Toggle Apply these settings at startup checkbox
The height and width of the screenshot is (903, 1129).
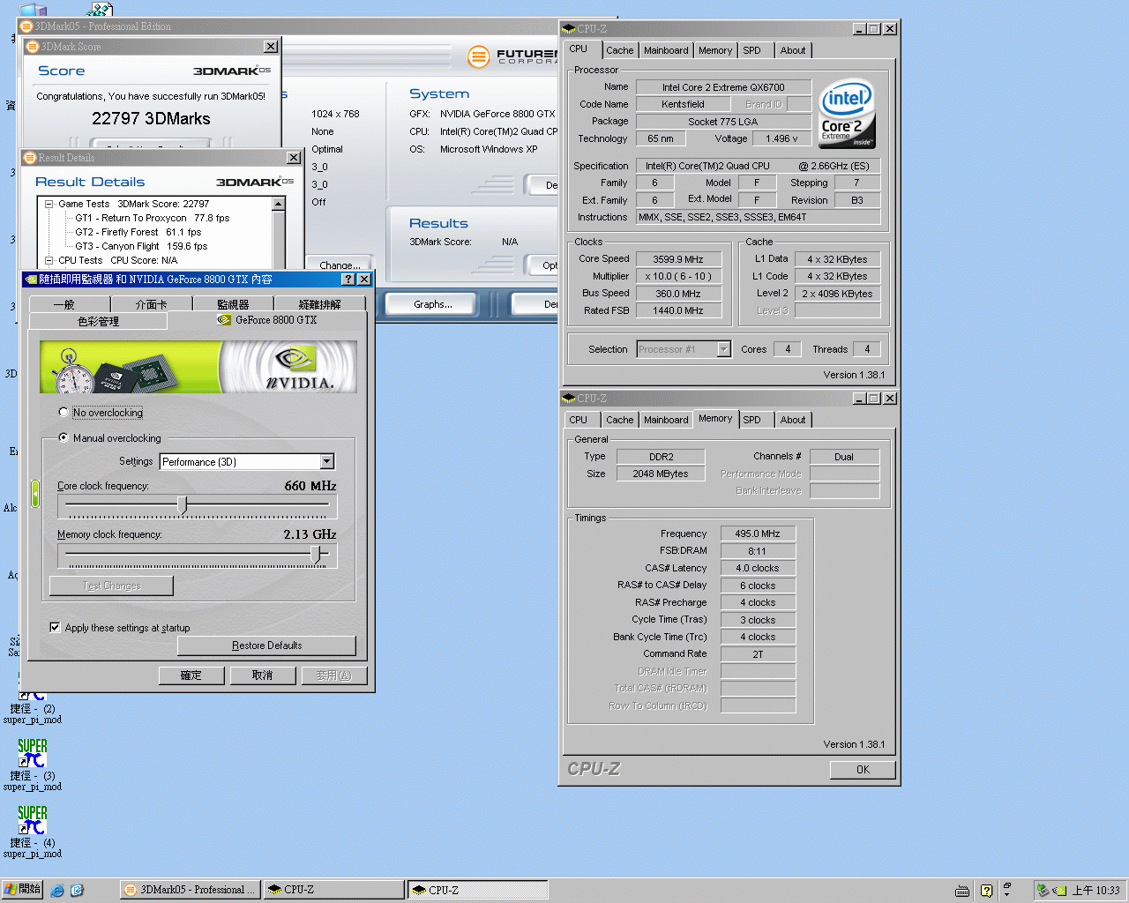coord(55,628)
